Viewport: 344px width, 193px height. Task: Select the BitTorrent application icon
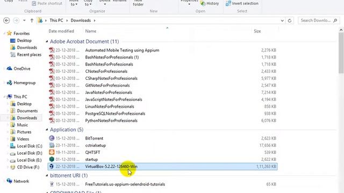point(52,138)
